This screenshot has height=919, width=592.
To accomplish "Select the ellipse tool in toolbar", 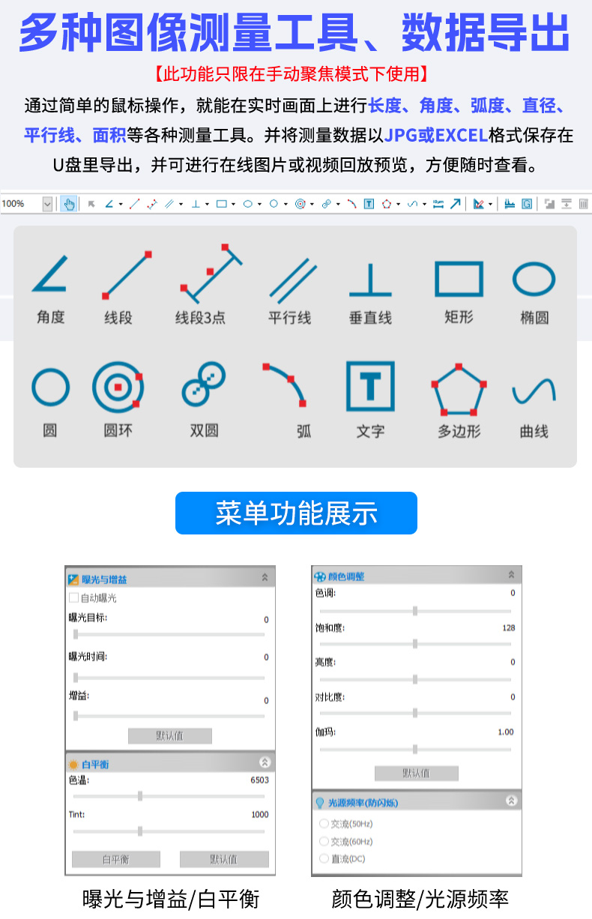I will click(x=248, y=204).
